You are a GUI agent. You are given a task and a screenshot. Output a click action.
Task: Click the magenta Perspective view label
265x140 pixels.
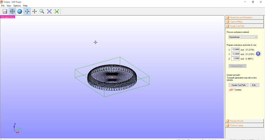[x=8, y=17]
